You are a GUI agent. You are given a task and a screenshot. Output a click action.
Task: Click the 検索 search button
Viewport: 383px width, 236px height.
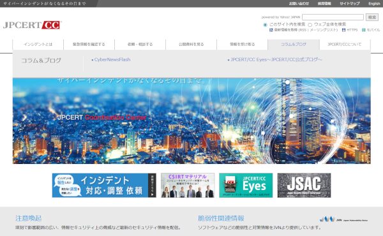coord(372,17)
